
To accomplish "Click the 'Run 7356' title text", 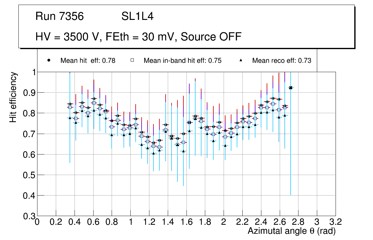I will 60,16.
